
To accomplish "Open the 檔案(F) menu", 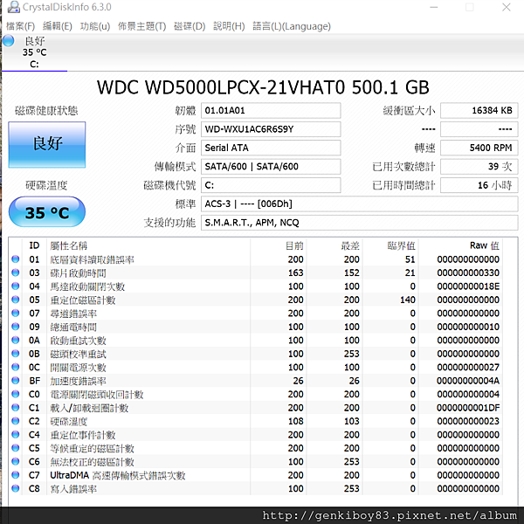I will click(x=20, y=26).
